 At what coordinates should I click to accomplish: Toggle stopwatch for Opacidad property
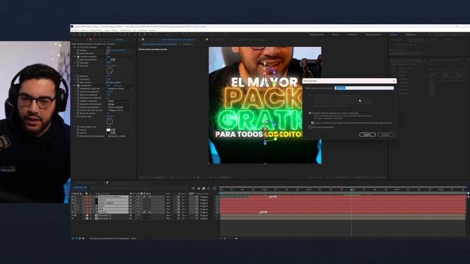pyautogui.click(x=78, y=63)
